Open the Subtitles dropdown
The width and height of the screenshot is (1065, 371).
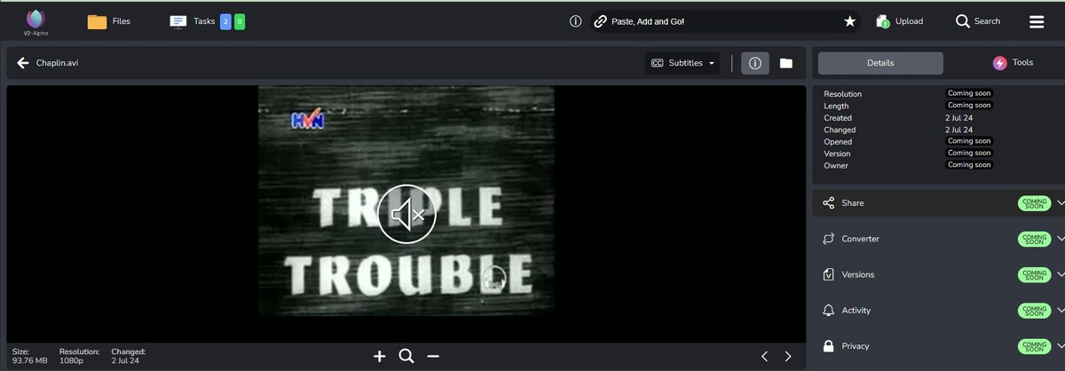(x=683, y=63)
